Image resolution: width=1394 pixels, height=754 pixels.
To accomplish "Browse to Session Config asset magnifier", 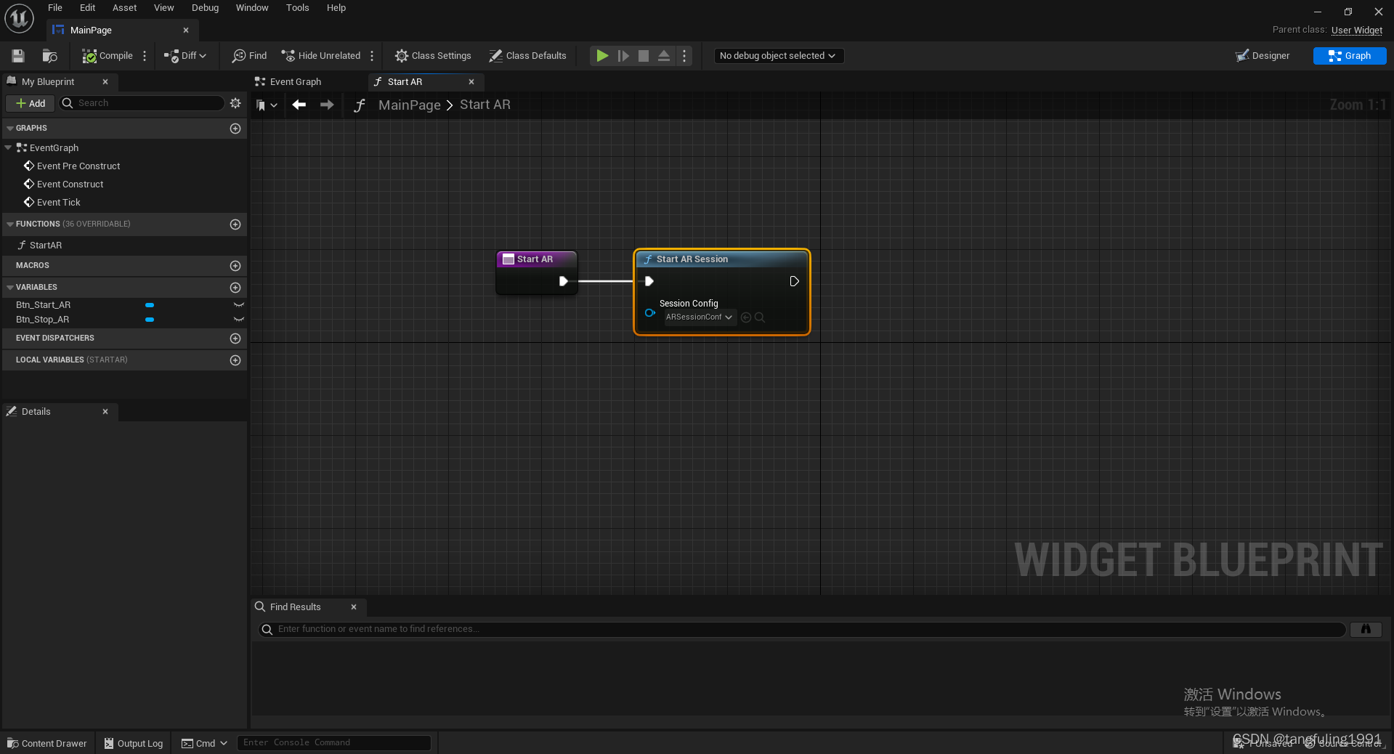I will click(760, 317).
